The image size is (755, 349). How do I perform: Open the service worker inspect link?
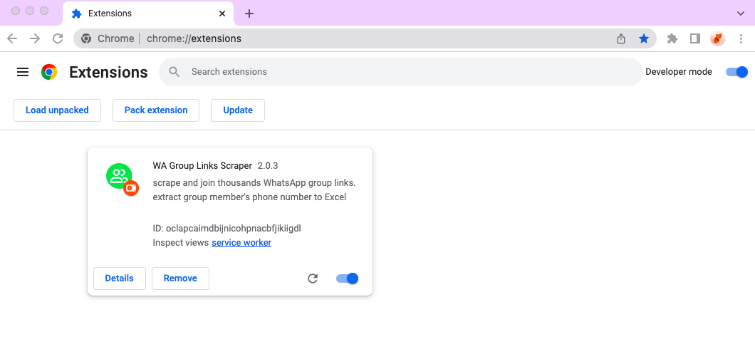[241, 243]
